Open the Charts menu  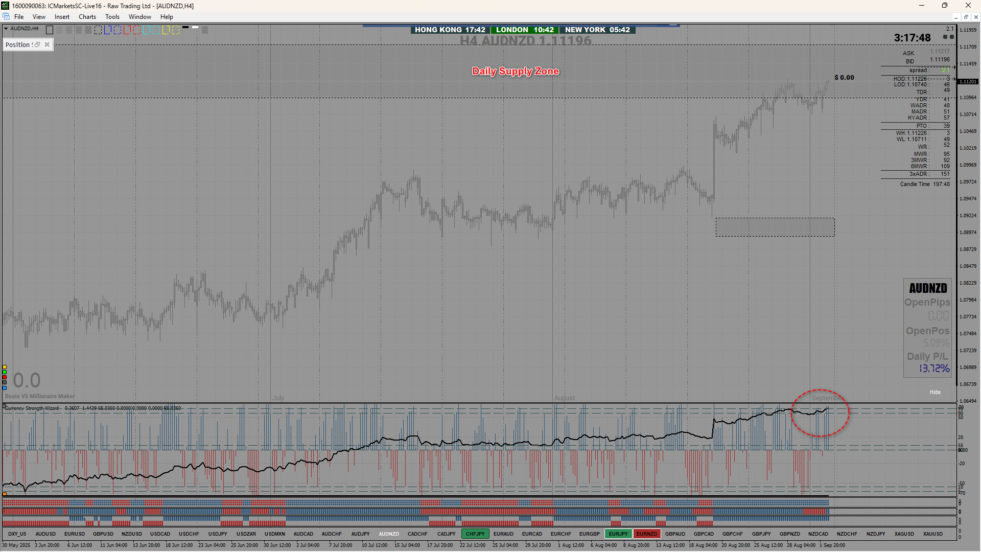tap(87, 17)
